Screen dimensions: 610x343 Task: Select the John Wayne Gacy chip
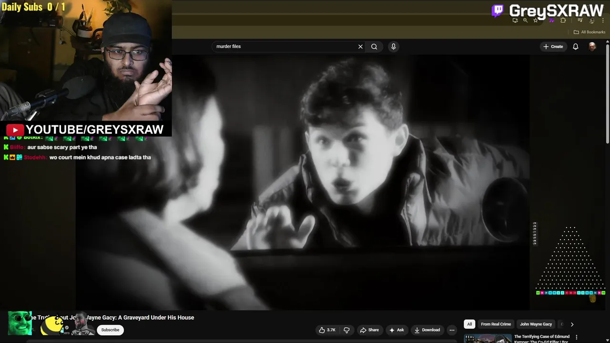536,324
